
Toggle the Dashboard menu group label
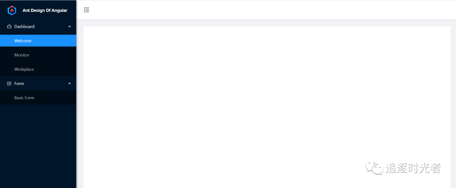tap(24, 26)
